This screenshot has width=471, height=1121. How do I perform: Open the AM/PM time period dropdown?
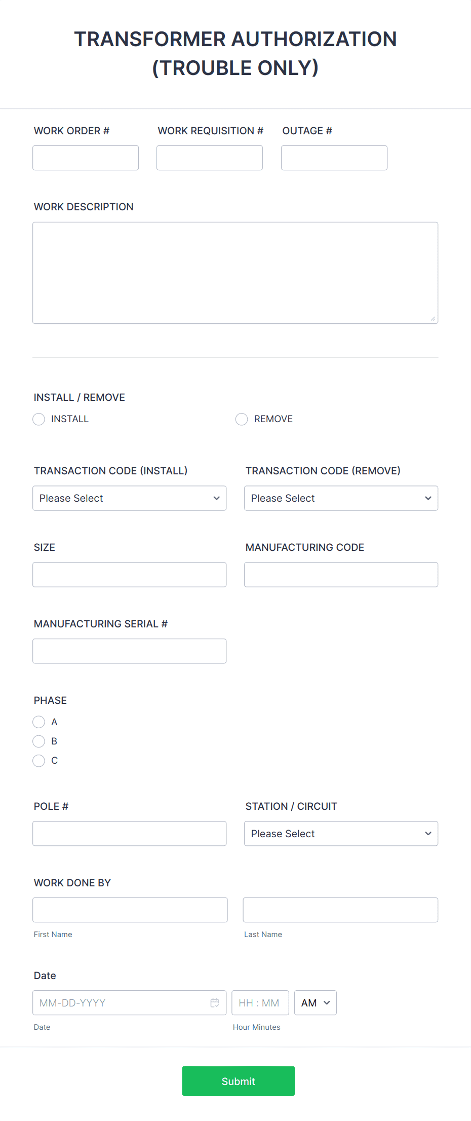tap(315, 1002)
